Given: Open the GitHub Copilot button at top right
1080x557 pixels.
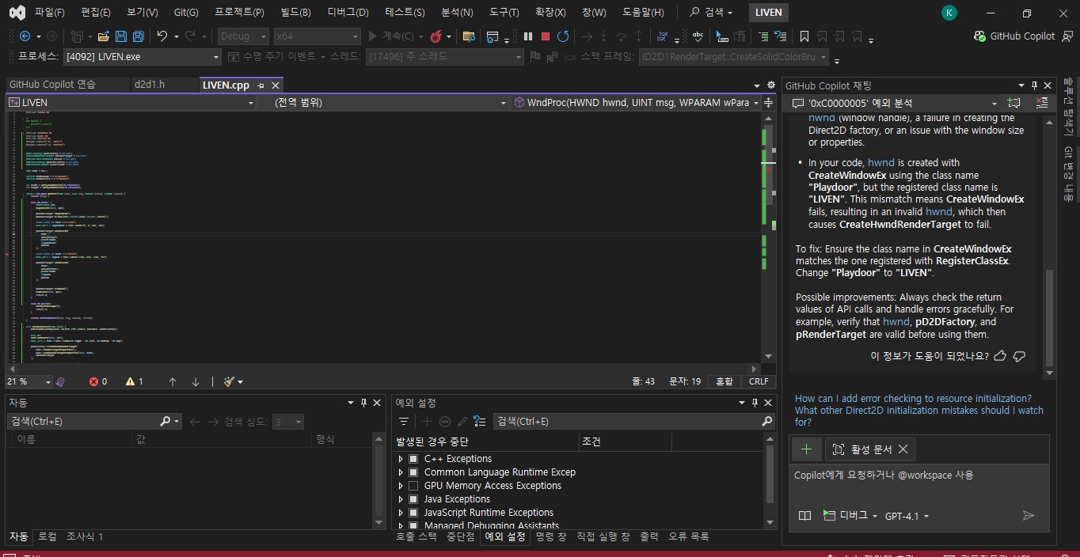Looking at the screenshot, I should 1015,36.
